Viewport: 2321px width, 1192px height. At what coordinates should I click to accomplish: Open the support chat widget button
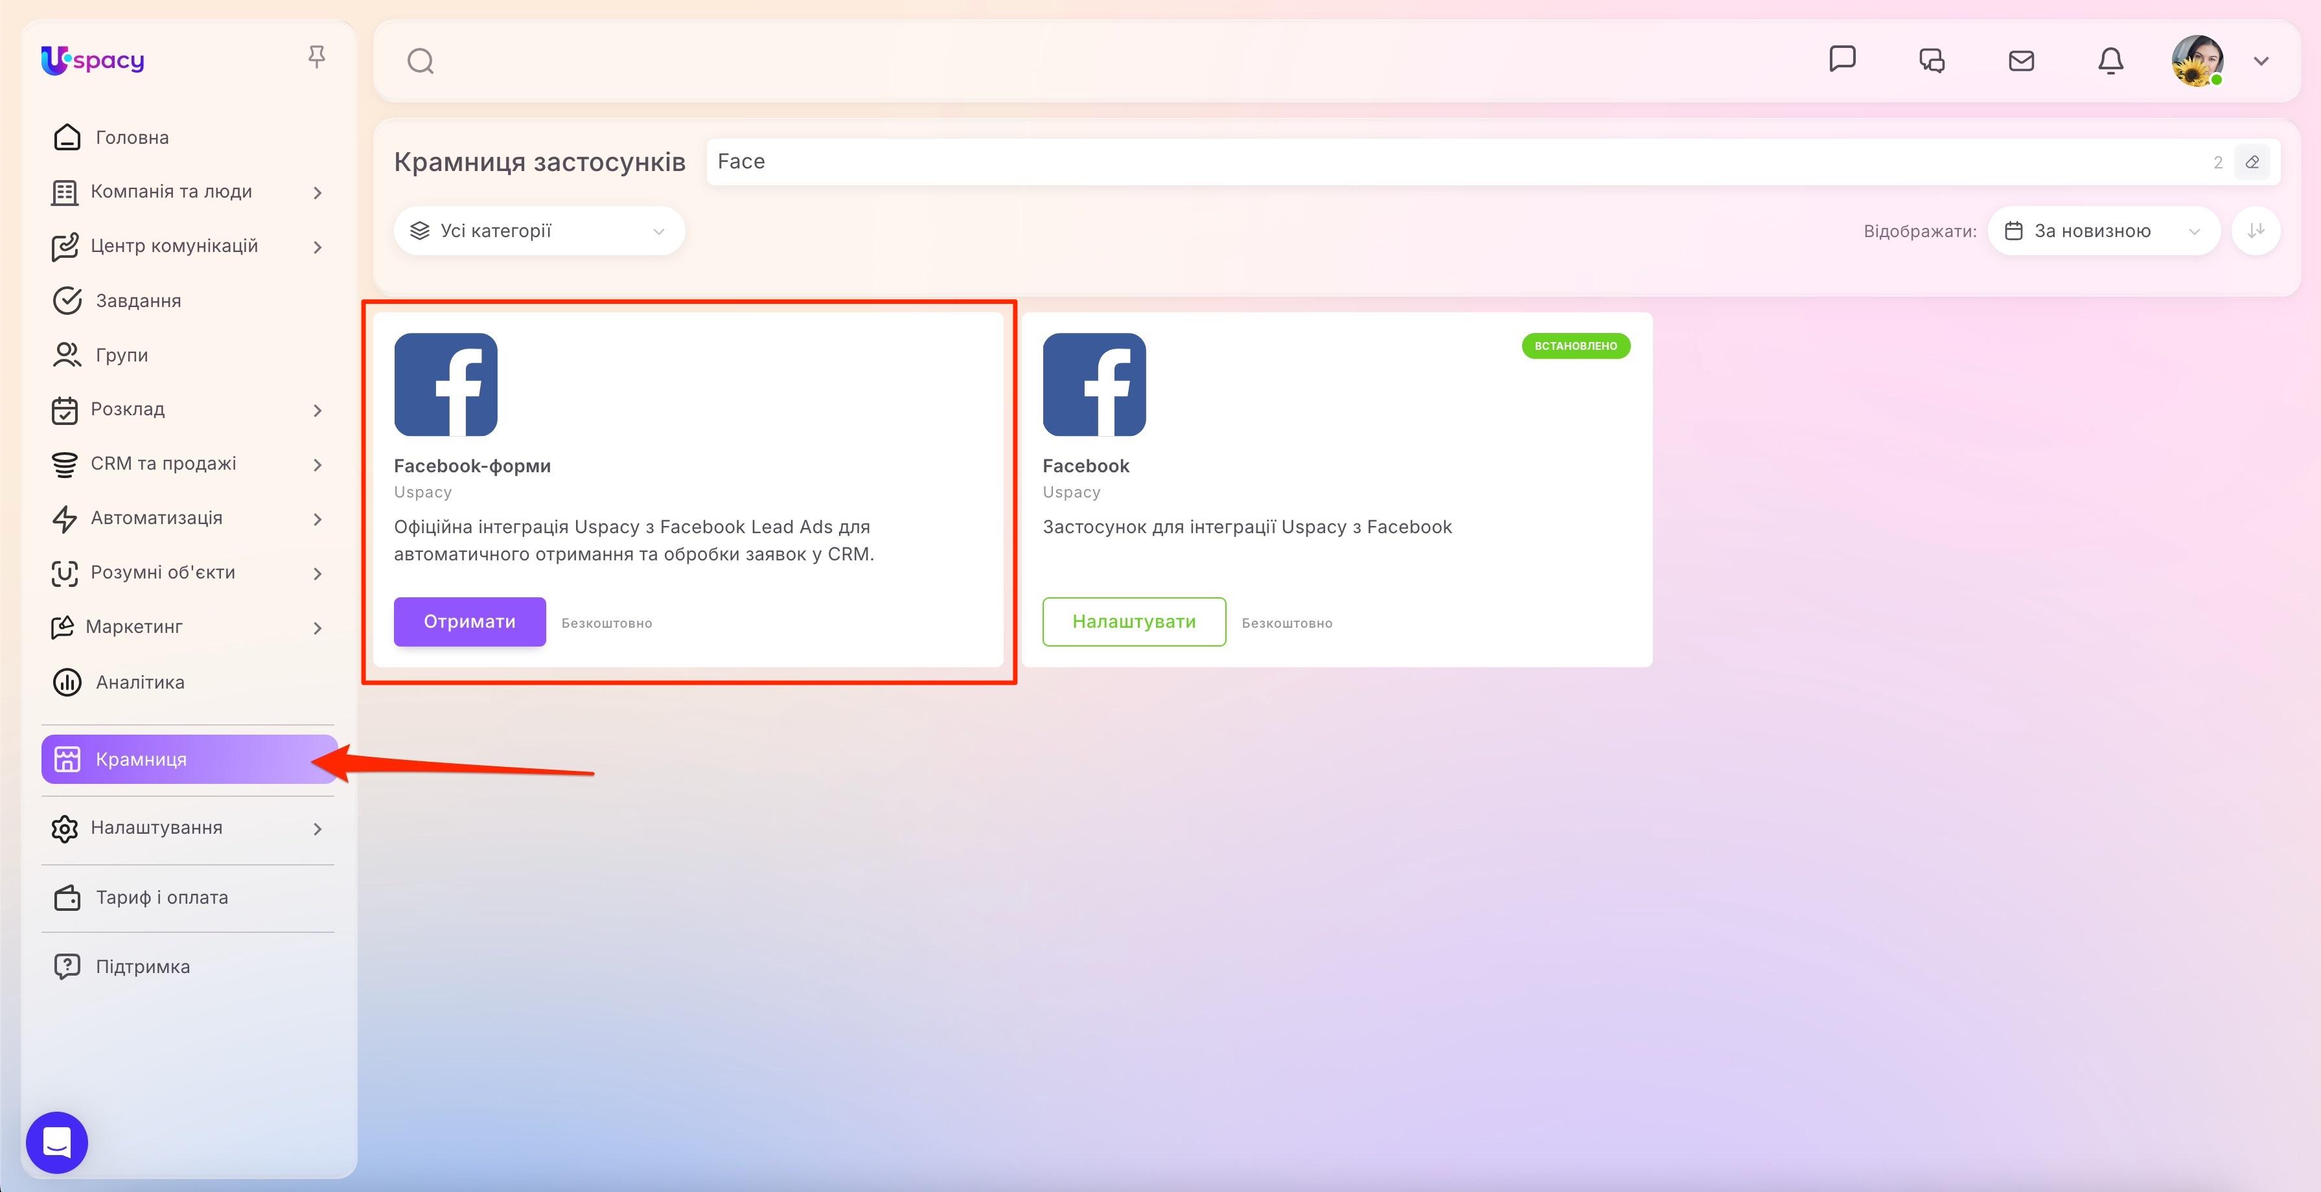[57, 1143]
